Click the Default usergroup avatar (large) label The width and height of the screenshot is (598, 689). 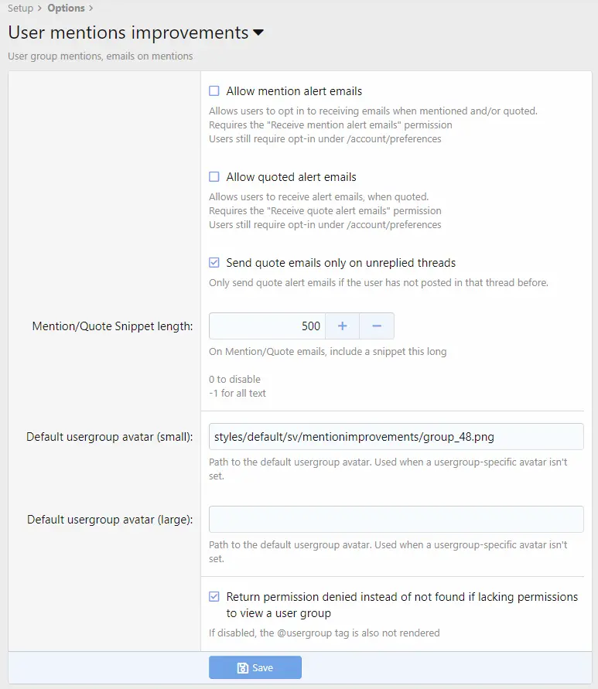point(109,520)
